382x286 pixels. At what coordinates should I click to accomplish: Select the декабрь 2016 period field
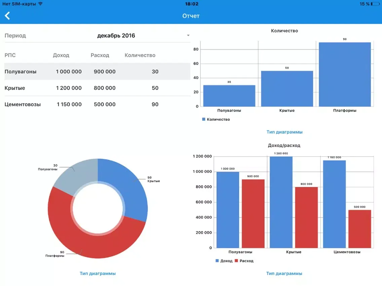(116, 36)
